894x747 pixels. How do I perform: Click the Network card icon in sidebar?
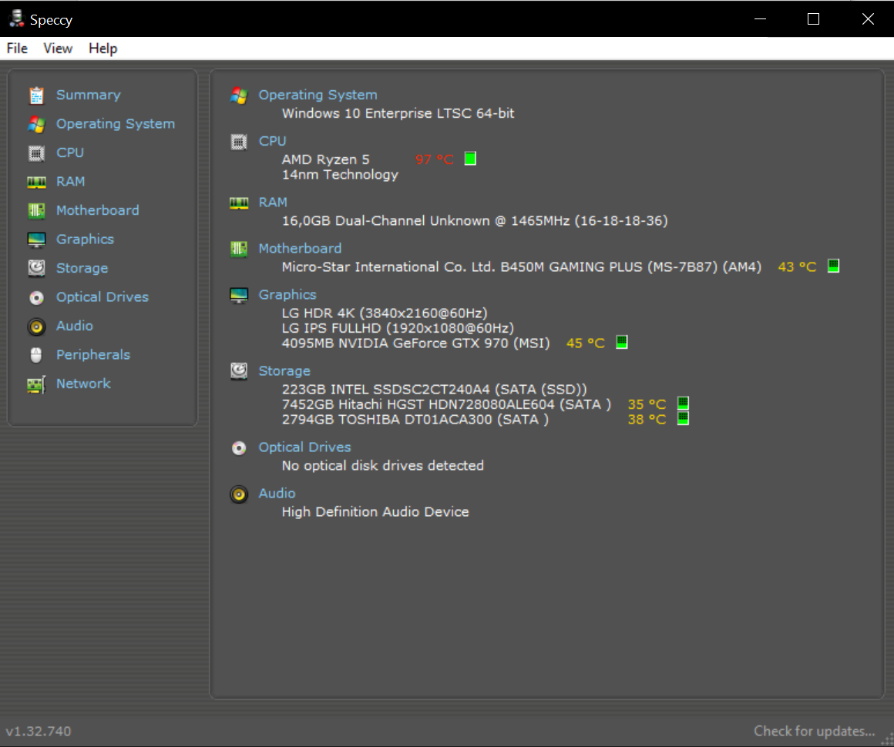pos(36,384)
